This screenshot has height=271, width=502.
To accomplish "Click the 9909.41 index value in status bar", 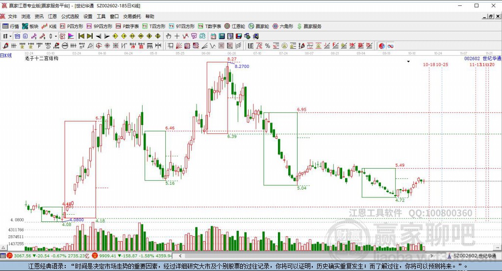I will [x=107, y=256].
